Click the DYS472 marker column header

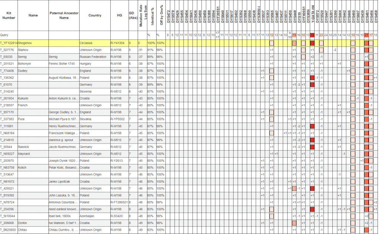[168, 17]
